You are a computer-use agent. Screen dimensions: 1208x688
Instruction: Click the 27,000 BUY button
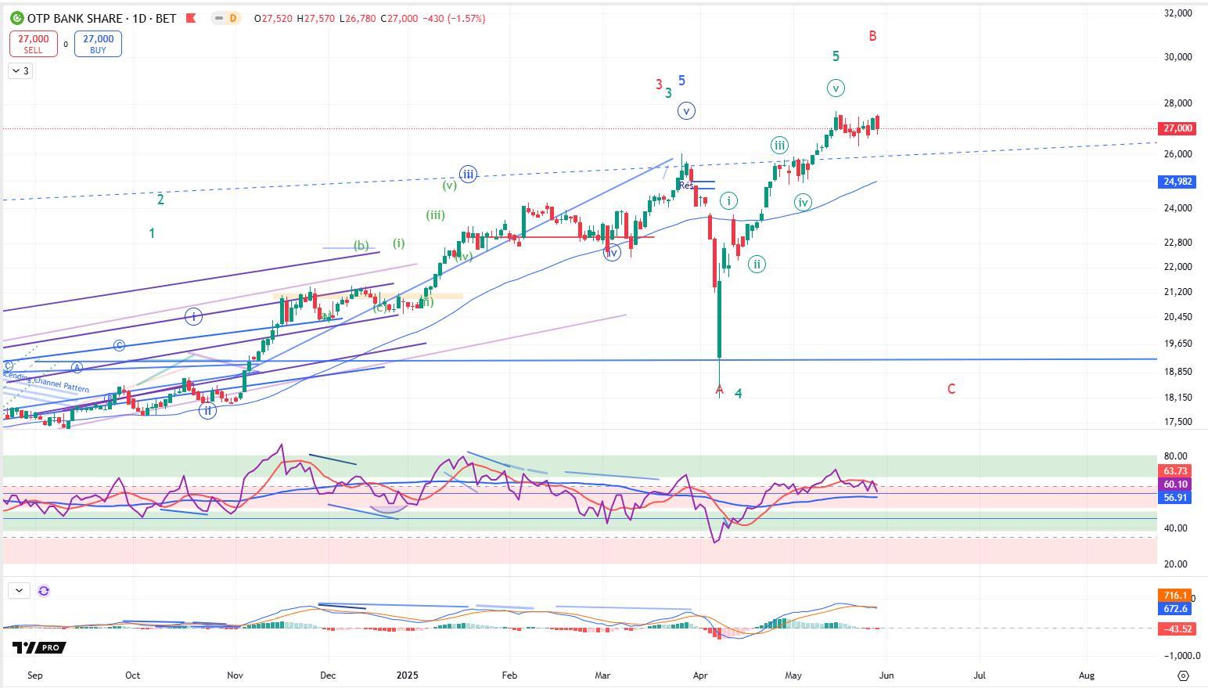(98, 44)
